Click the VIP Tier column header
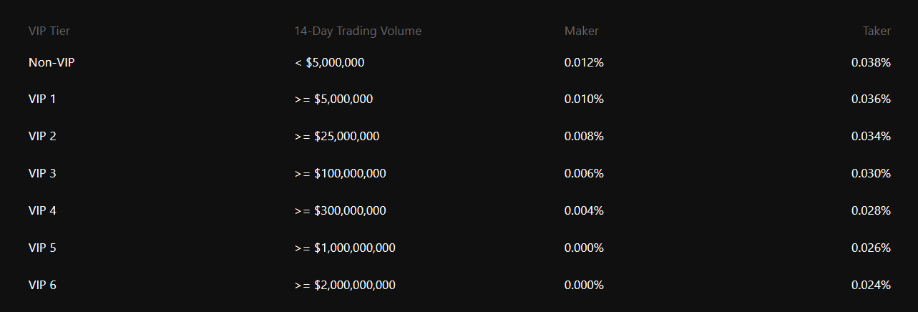This screenshot has height=312, width=918. click(49, 31)
